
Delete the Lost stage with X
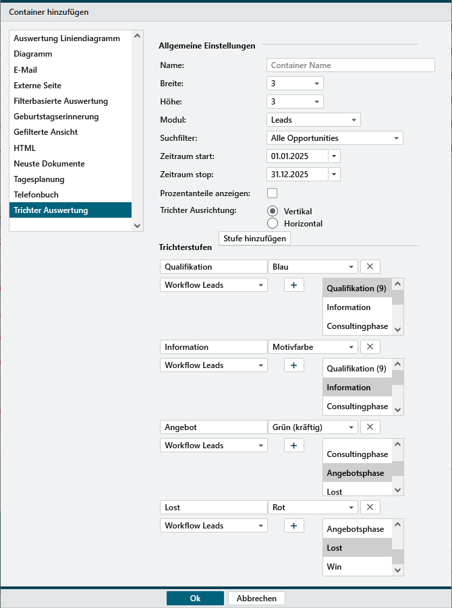tap(370, 507)
